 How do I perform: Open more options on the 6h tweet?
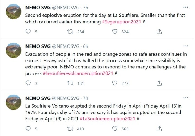coord(186,46)
